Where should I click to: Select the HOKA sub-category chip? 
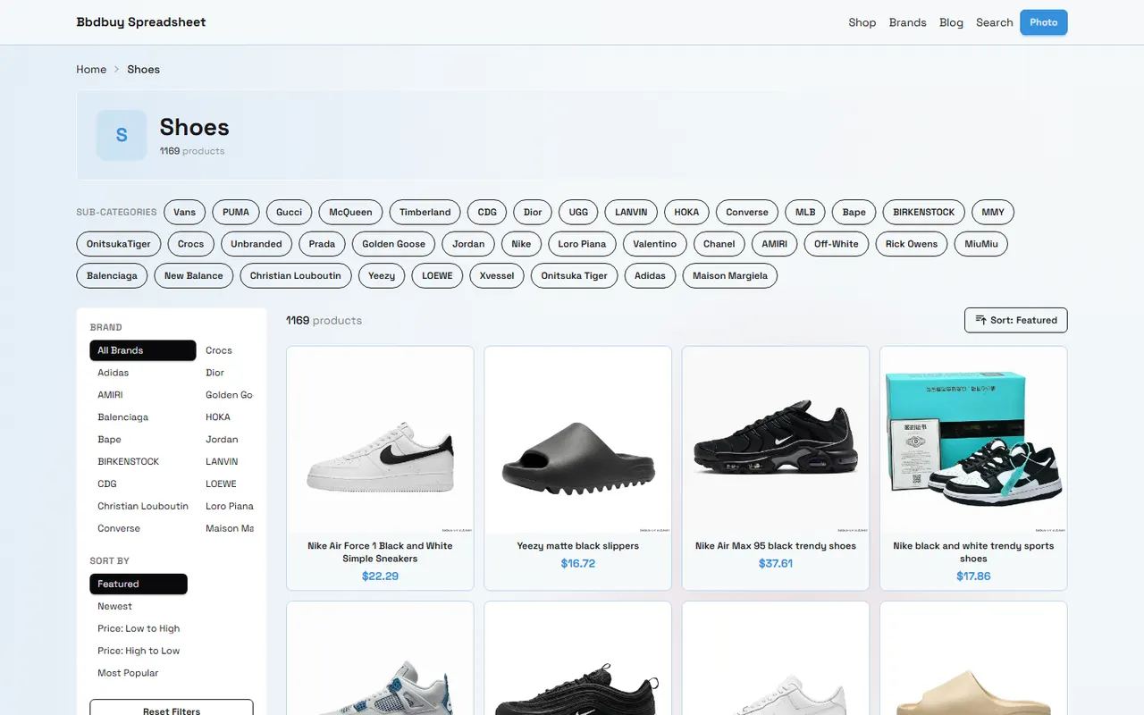coord(686,213)
